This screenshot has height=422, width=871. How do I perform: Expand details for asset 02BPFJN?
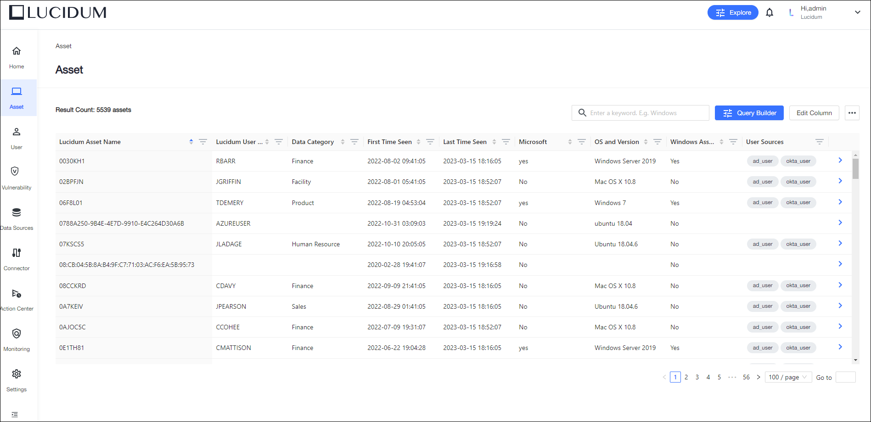[x=840, y=181]
